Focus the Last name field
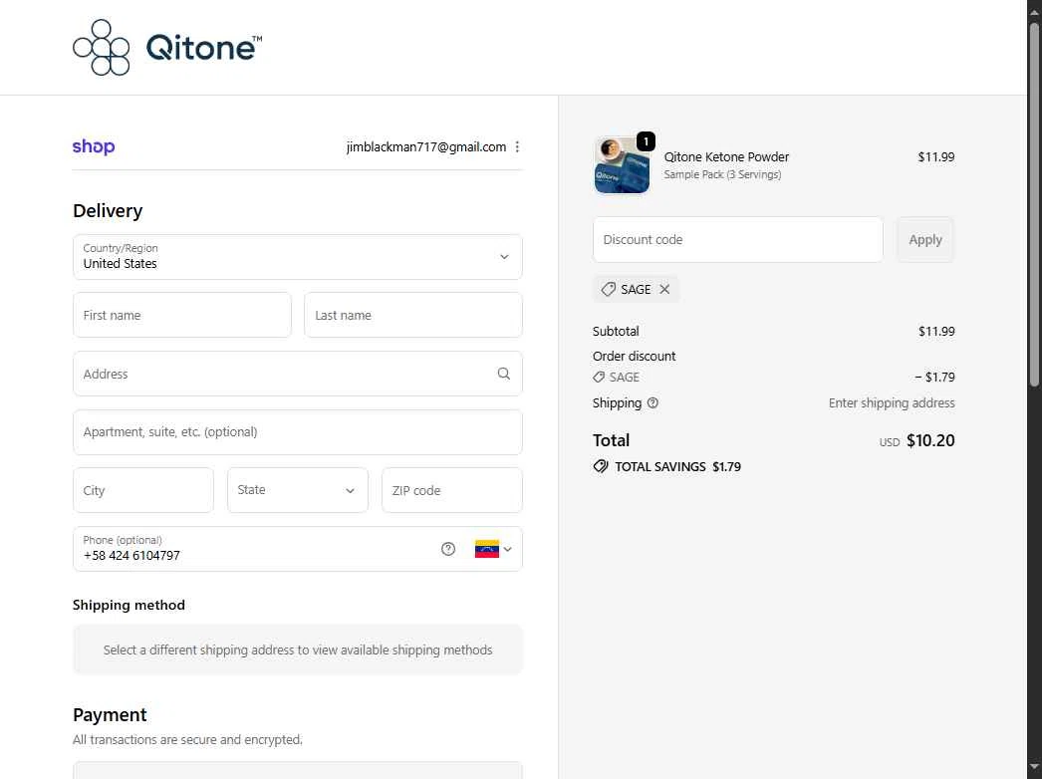 pos(413,315)
